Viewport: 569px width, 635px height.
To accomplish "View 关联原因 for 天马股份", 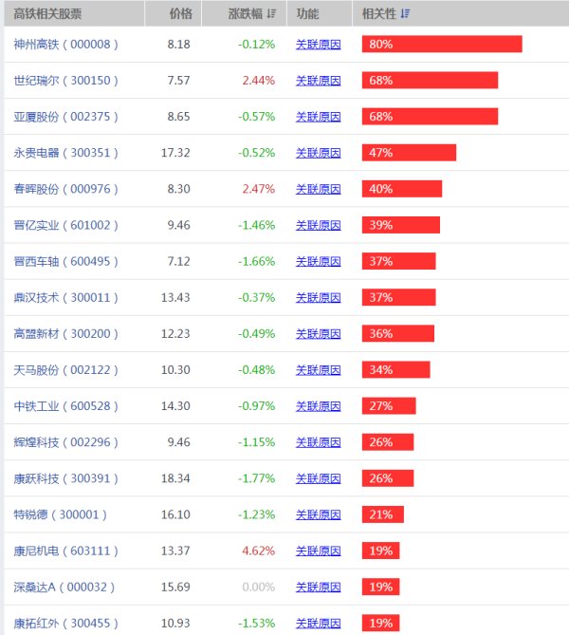I will pos(318,370).
